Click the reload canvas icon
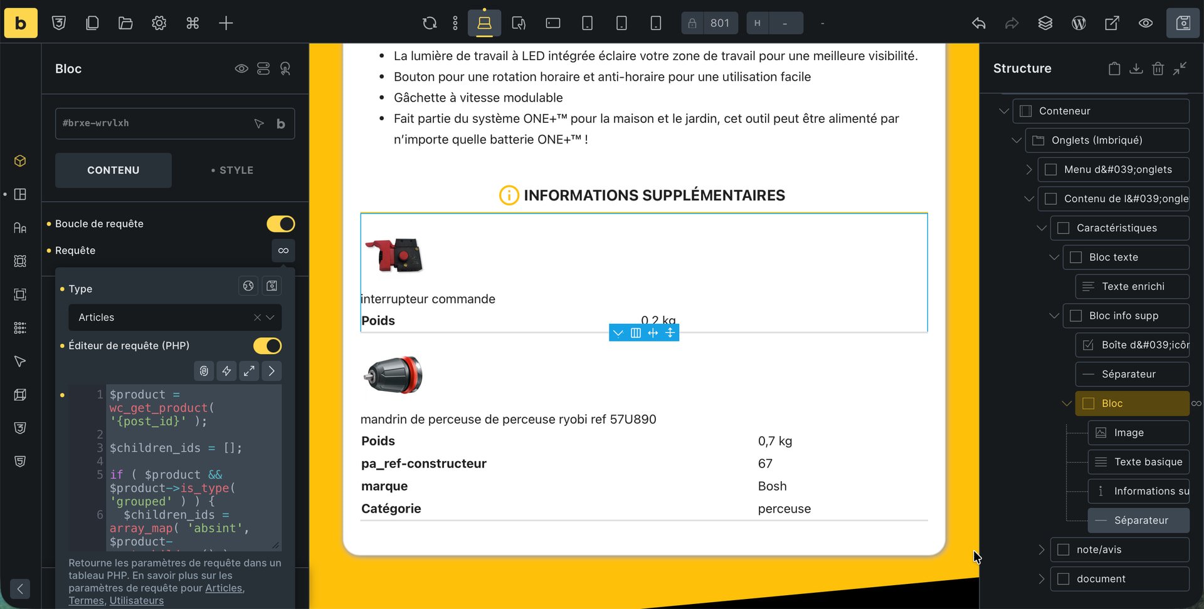The image size is (1204, 609). (430, 23)
